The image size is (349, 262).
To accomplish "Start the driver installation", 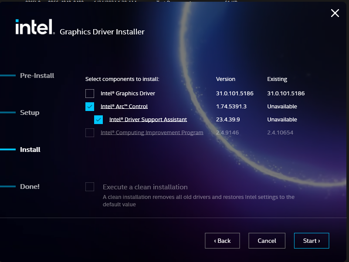I will pos(312,241).
